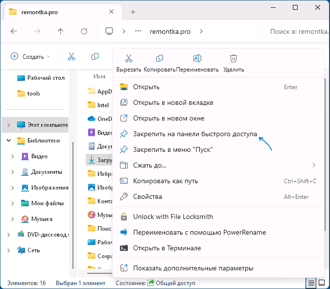This screenshot has height=289, width=330.
Task: Switch to details view icon in status bar
Action: 311,283
